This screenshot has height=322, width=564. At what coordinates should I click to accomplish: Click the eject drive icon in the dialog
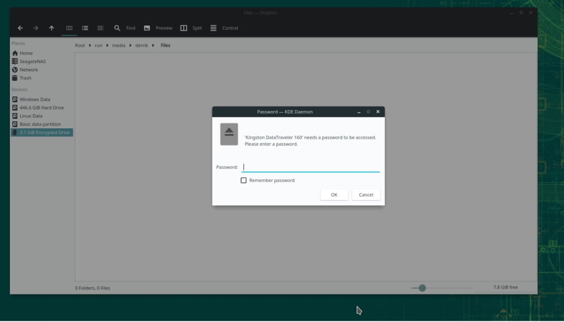pos(229,134)
